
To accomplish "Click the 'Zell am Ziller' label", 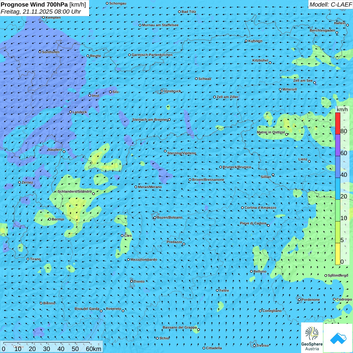I will [227, 97].
